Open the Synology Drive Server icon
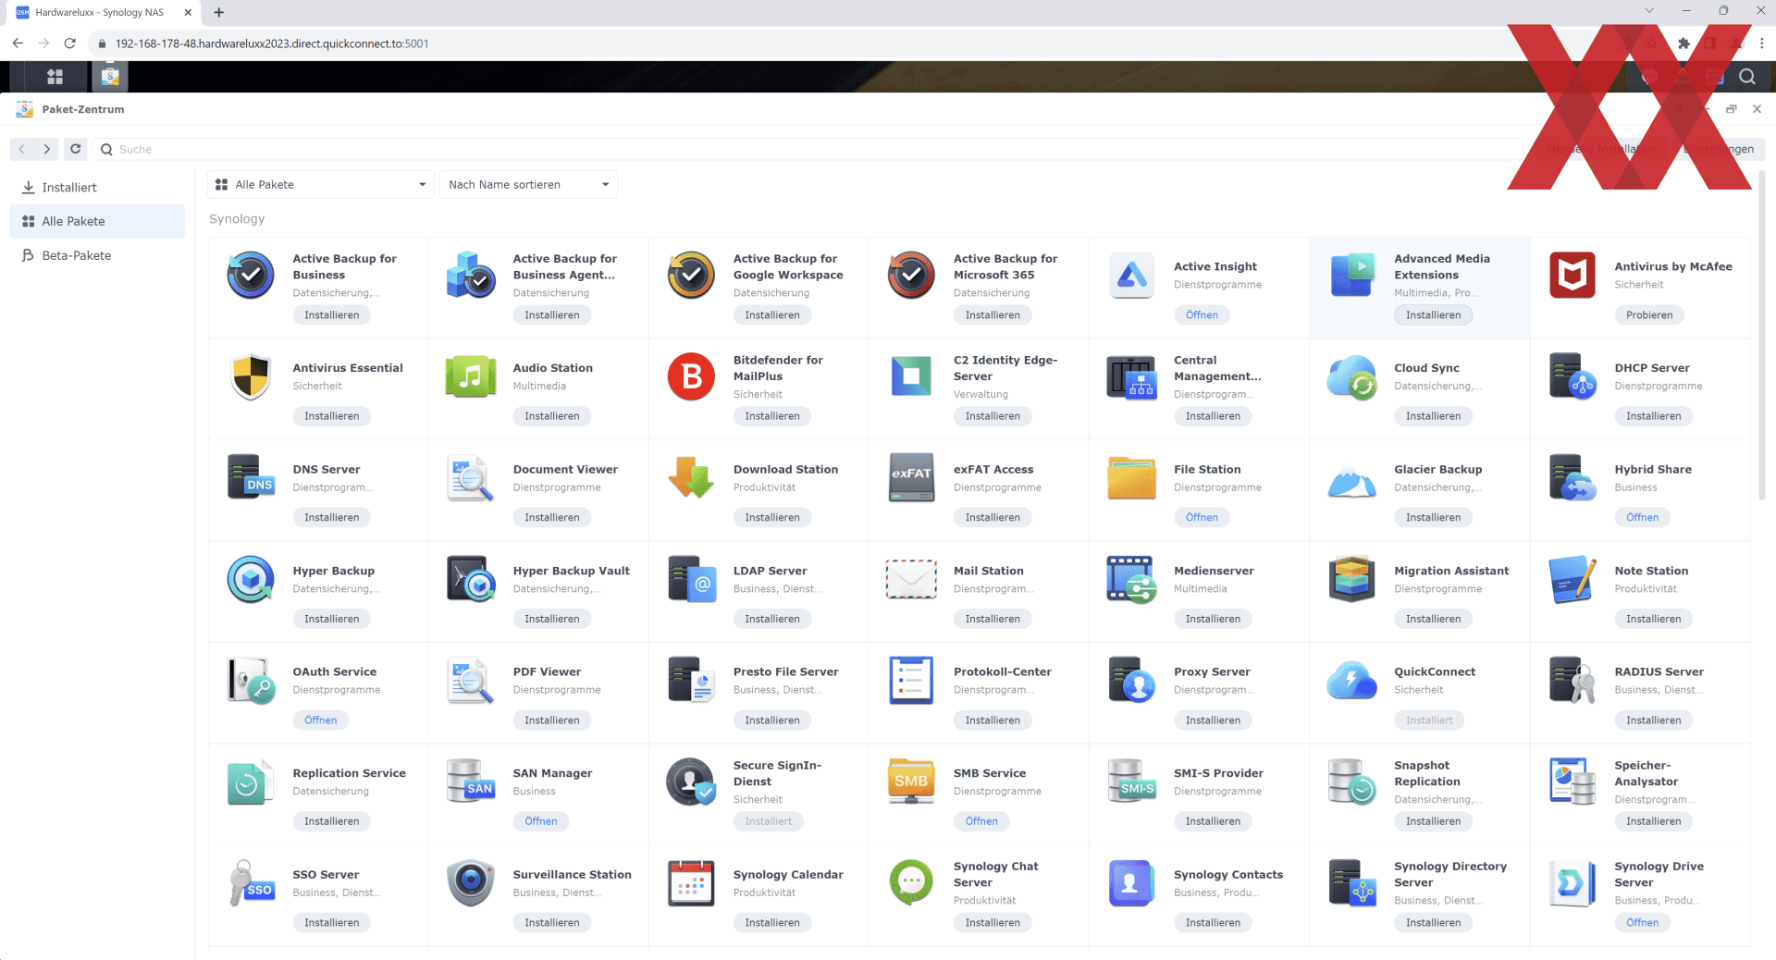This screenshot has height=960, width=1776. (x=1572, y=882)
